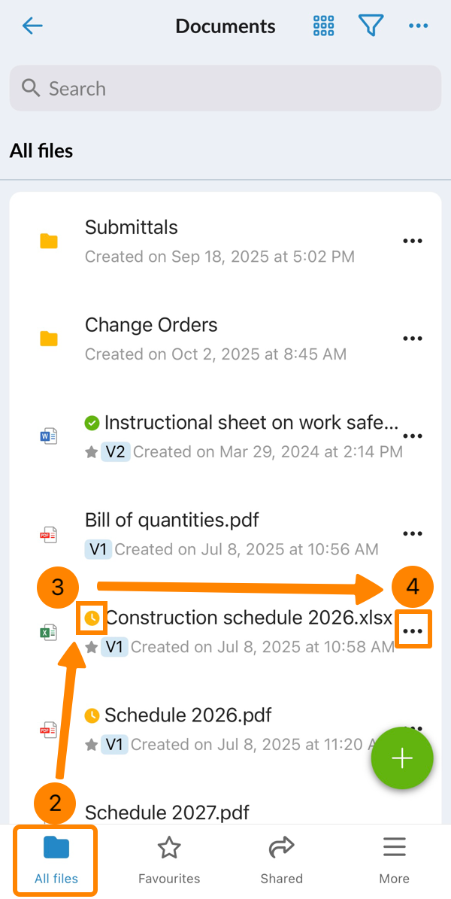
Task: Open options for Construction schedule 2026.xlsx
Action: [x=413, y=632]
